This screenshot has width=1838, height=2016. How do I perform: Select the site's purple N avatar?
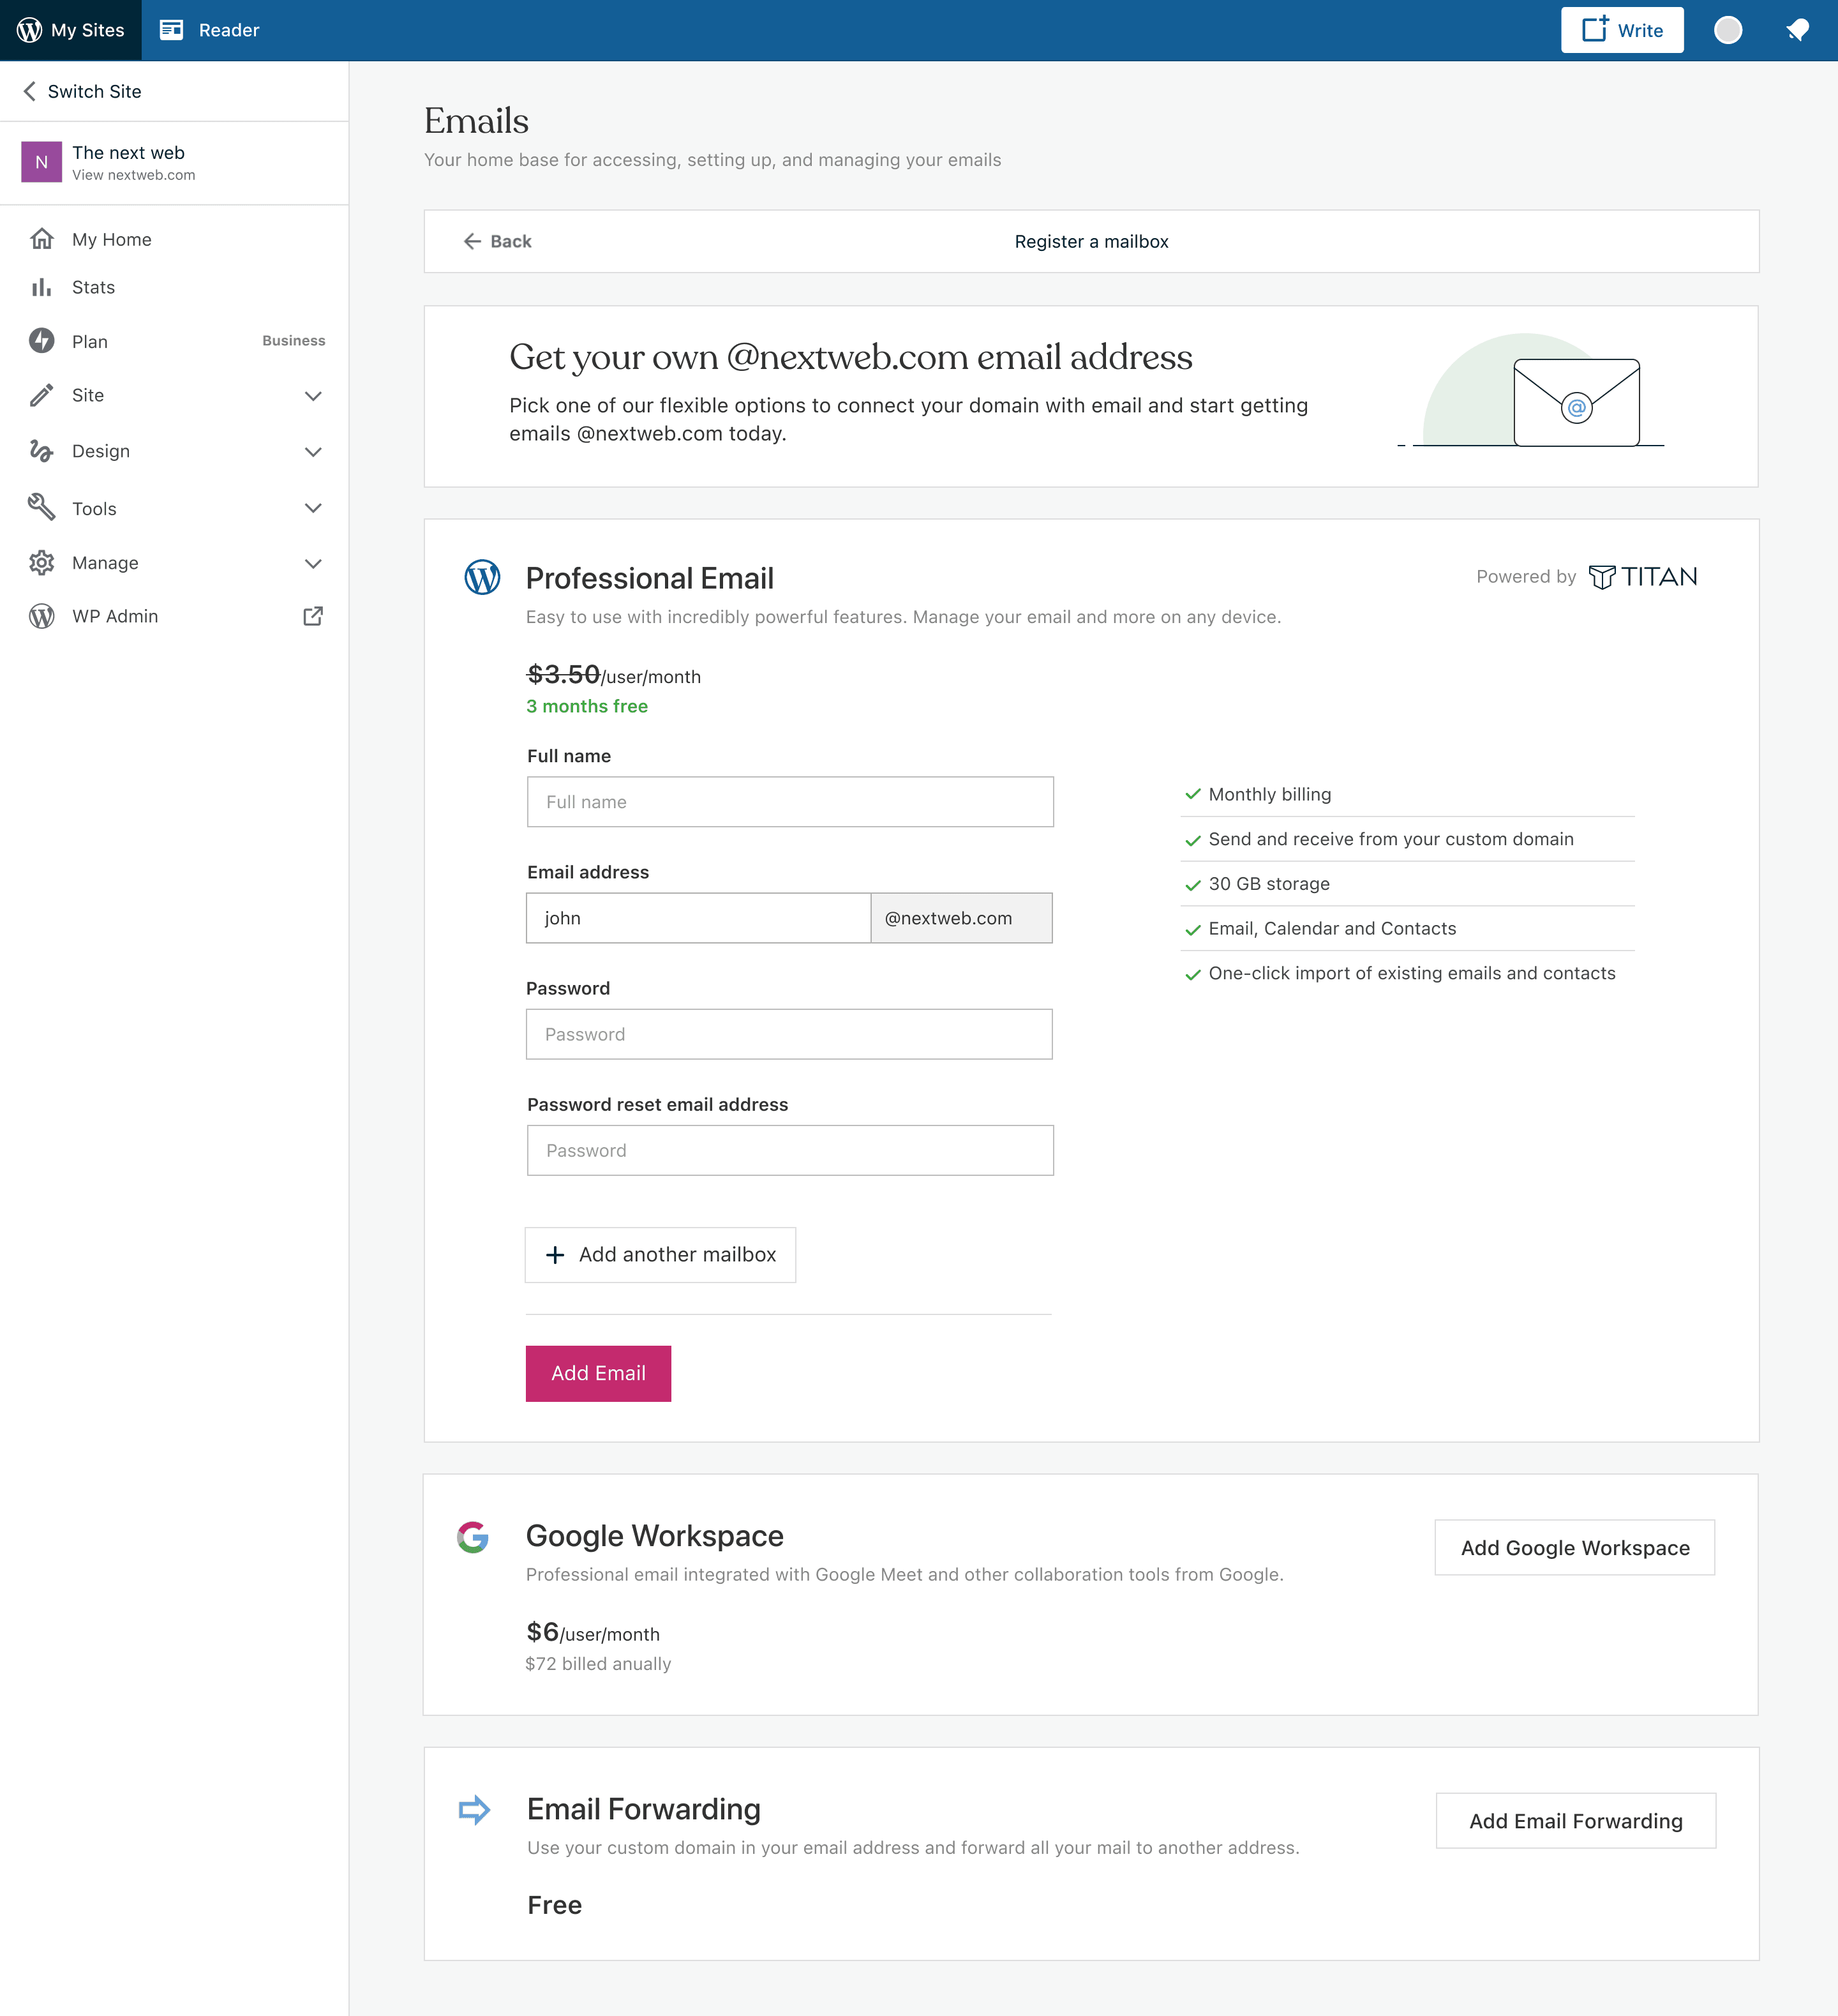tap(41, 162)
